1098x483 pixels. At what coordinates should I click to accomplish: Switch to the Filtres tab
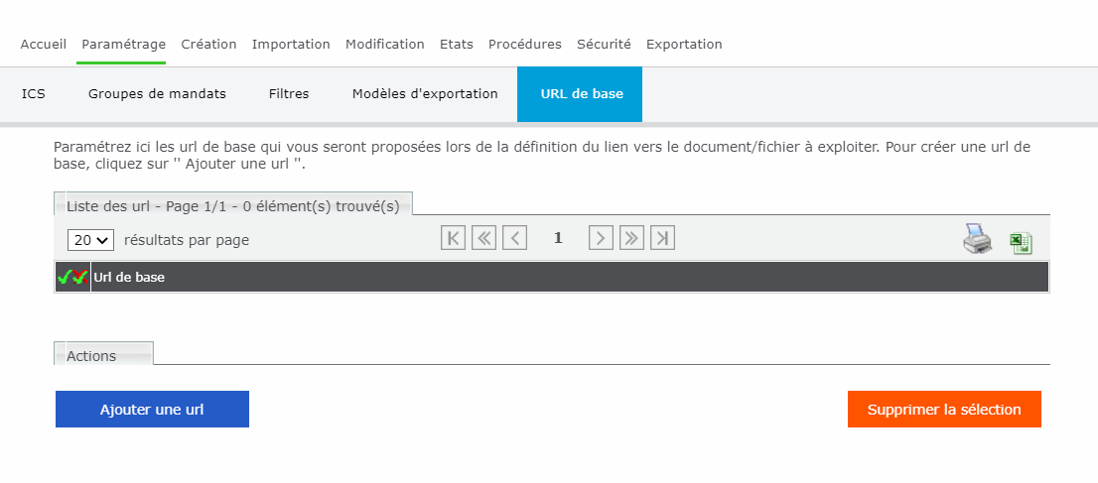click(289, 94)
